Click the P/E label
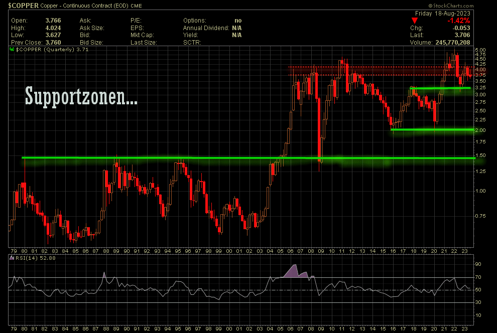The height and width of the screenshot is (333, 497). [136, 21]
